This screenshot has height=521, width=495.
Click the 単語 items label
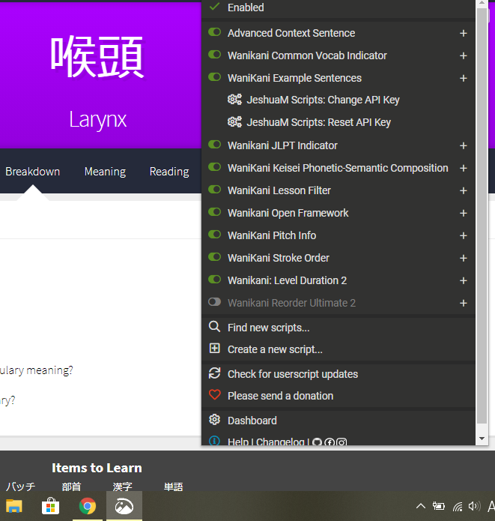(173, 487)
